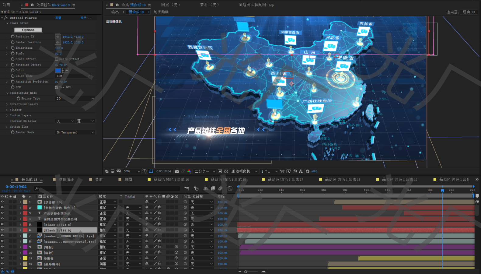Click the toggle pixel aspect ratio icon
This screenshot has width=481, height=274.
coord(282,171)
